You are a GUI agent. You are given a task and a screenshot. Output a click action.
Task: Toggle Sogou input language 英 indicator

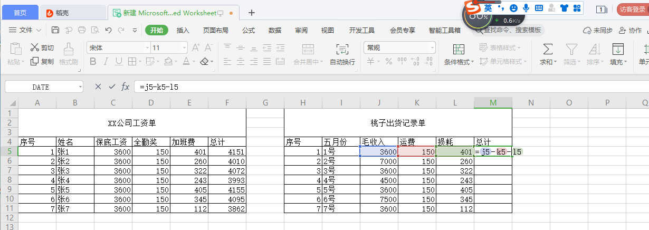point(489,8)
